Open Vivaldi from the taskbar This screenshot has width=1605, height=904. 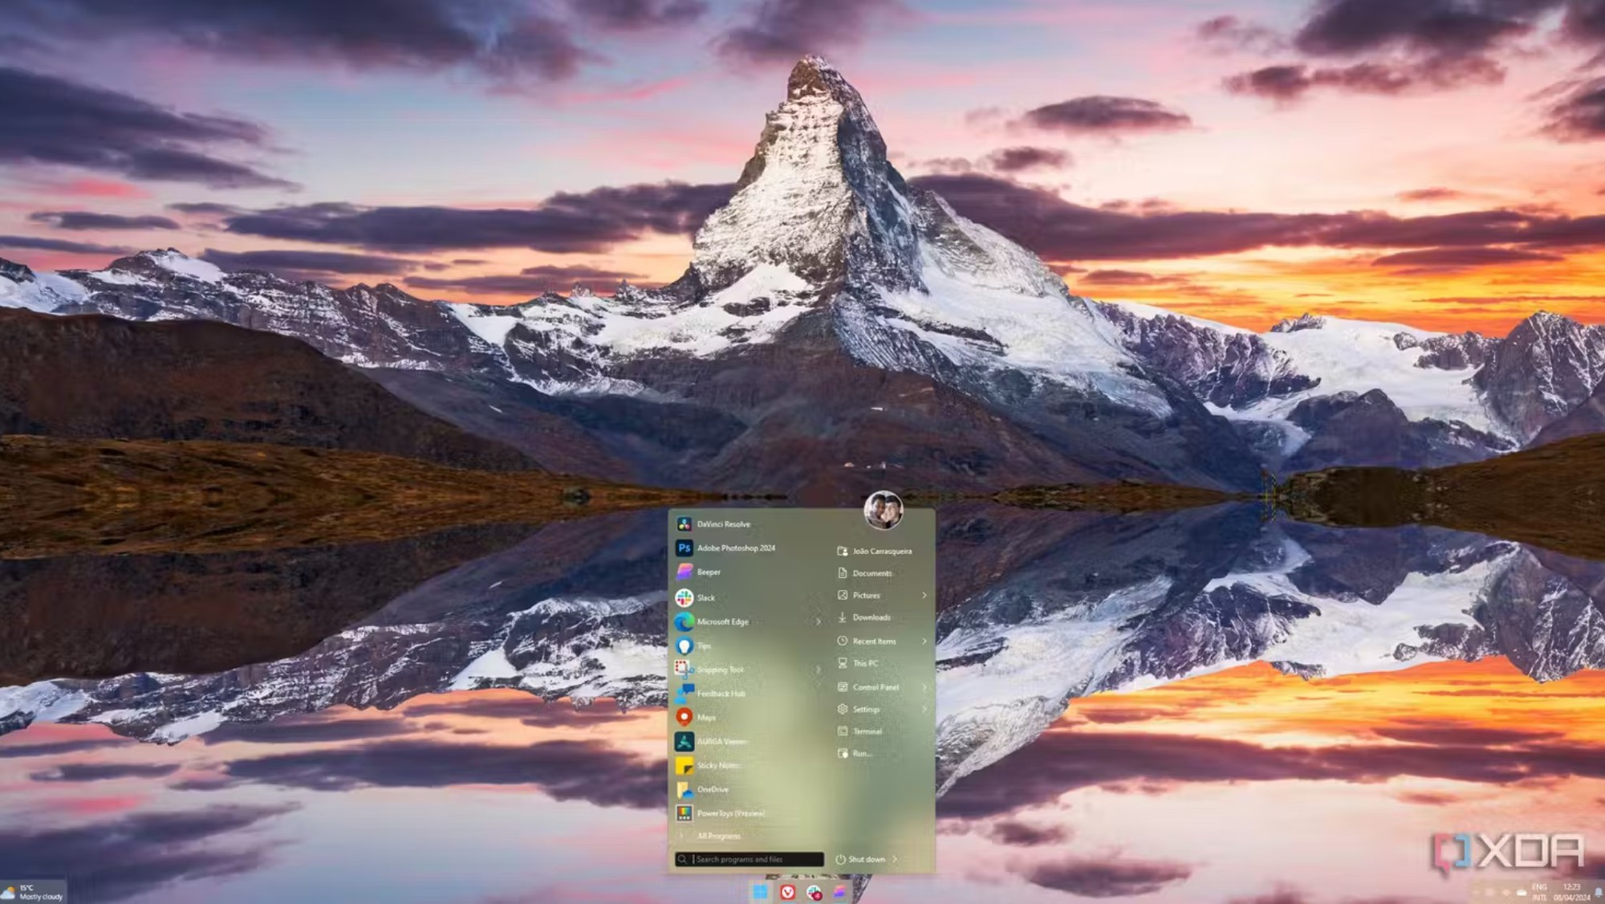[x=786, y=891]
